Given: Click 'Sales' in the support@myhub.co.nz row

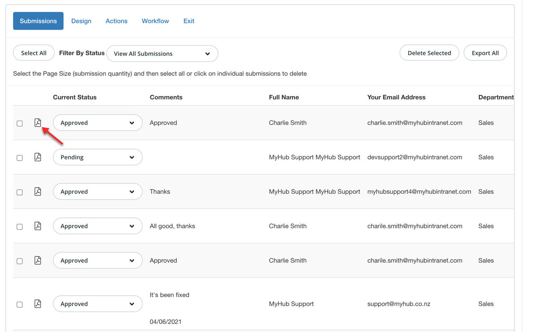Looking at the screenshot, I should 486,304.
